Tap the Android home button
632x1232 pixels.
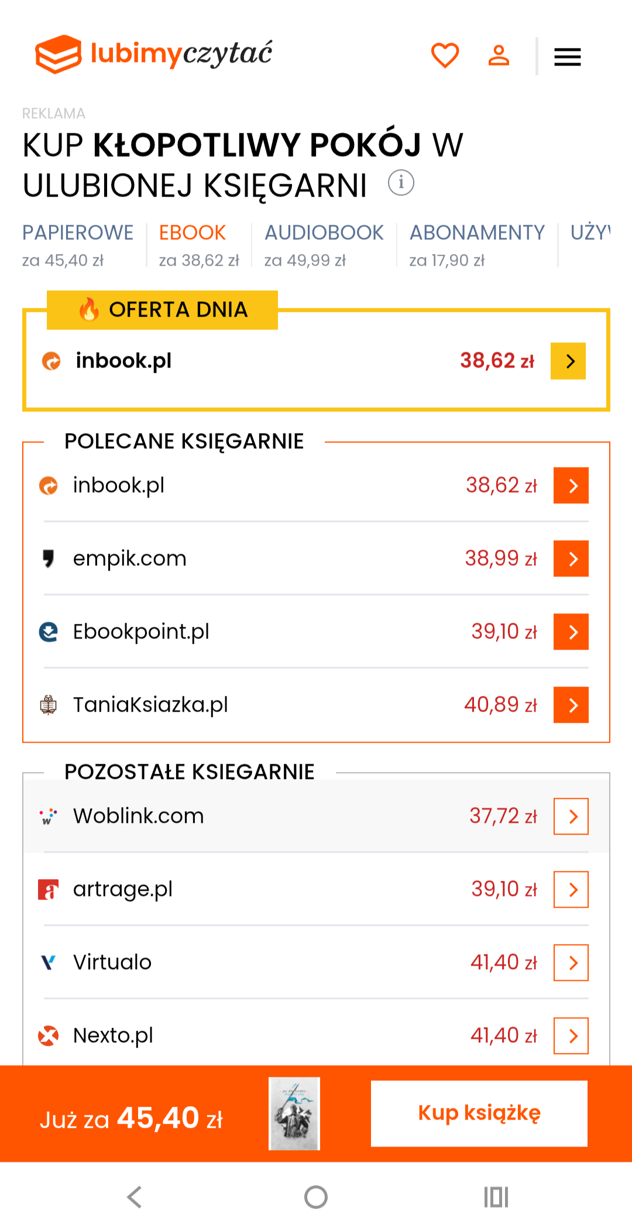coord(316,1197)
